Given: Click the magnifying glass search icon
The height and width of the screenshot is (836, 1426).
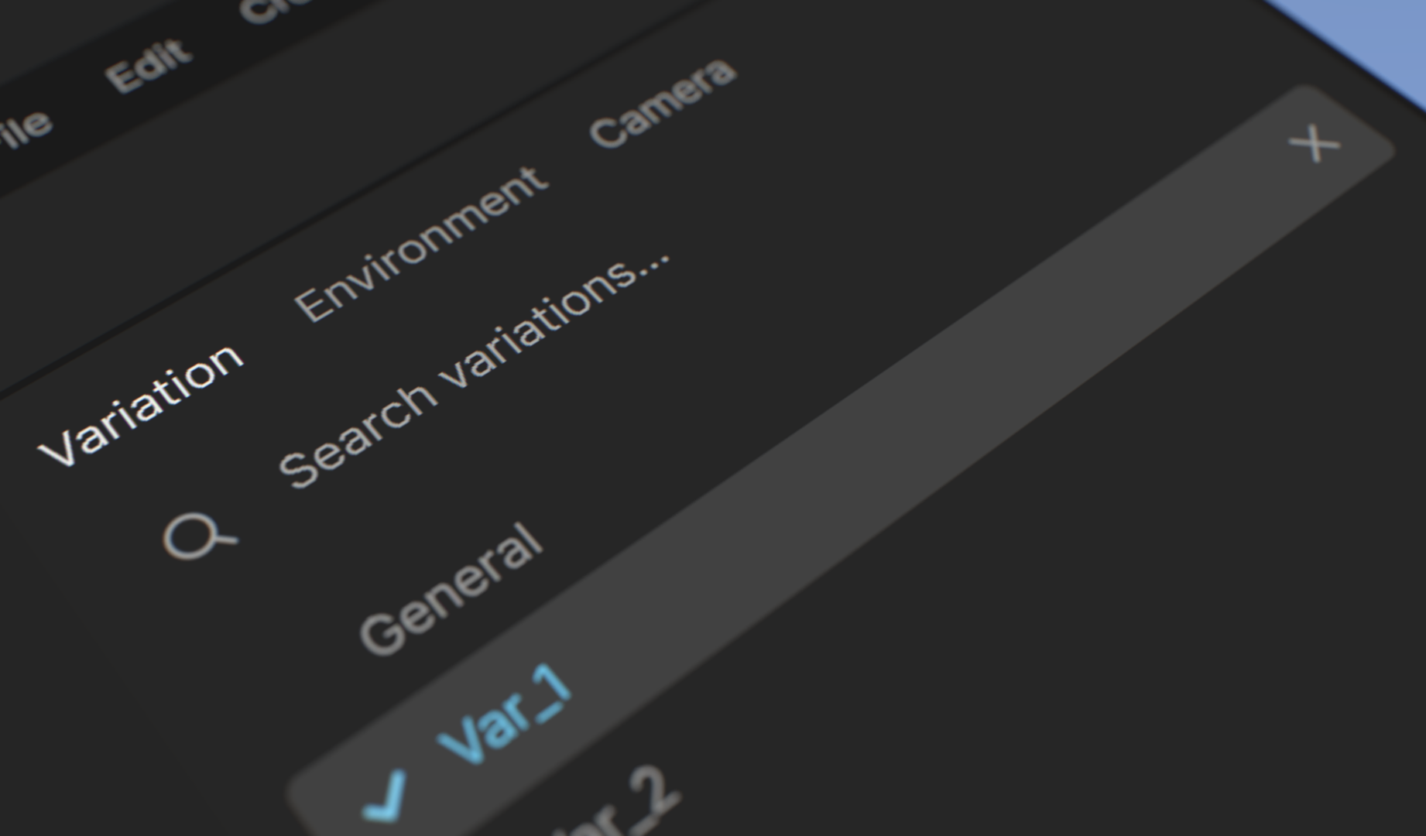Looking at the screenshot, I should 199,535.
